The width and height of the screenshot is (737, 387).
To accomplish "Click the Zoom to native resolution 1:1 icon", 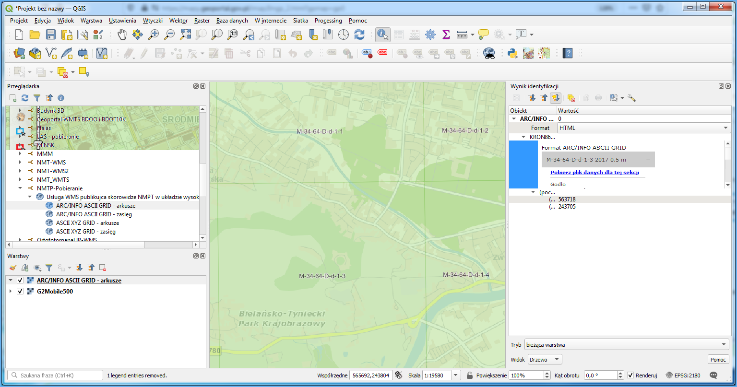I will pyautogui.click(x=233, y=35).
